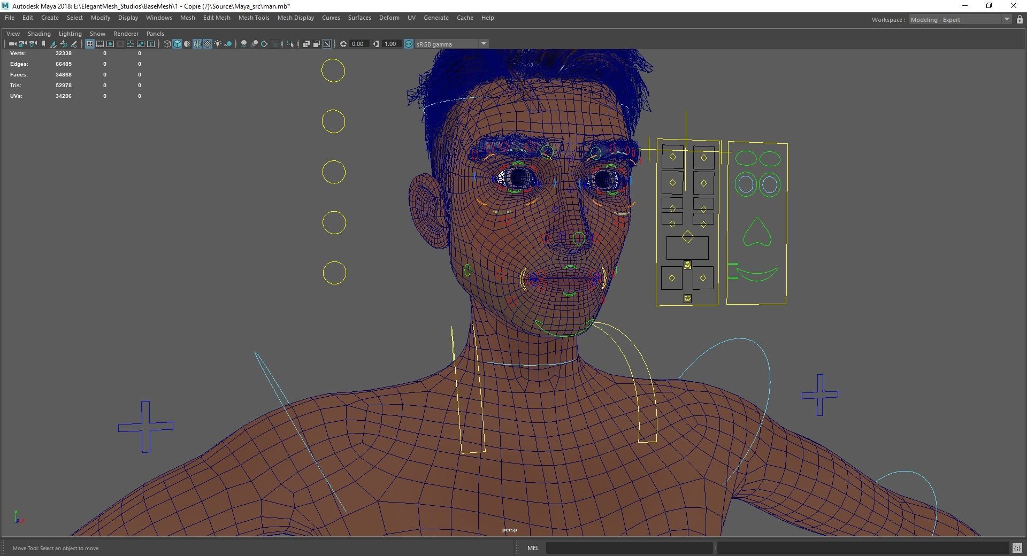This screenshot has width=1027, height=556.
Task: Open the Edit Mesh menu
Action: (x=217, y=18)
